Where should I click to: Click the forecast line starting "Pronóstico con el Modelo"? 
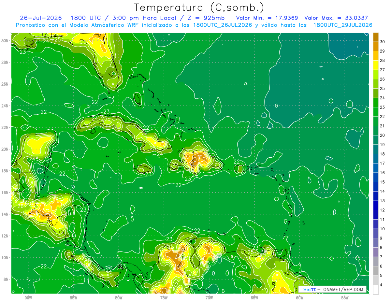click(x=194, y=25)
